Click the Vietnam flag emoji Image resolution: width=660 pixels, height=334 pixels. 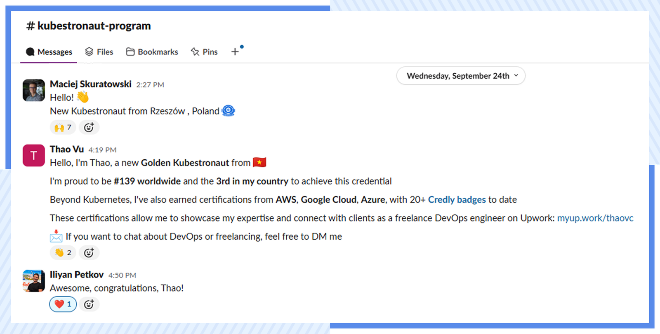pyautogui.click(x=259, y=162)
